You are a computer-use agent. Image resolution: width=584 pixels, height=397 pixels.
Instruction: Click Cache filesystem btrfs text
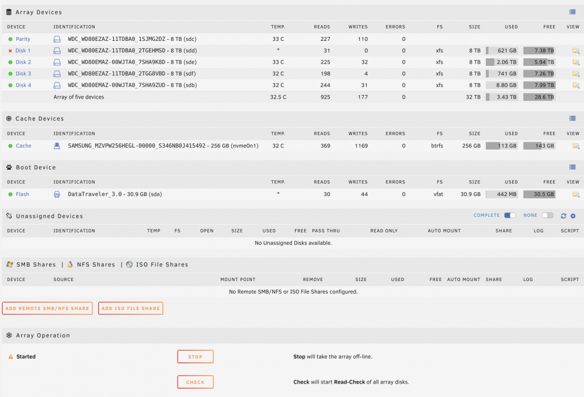coord(437,146)
